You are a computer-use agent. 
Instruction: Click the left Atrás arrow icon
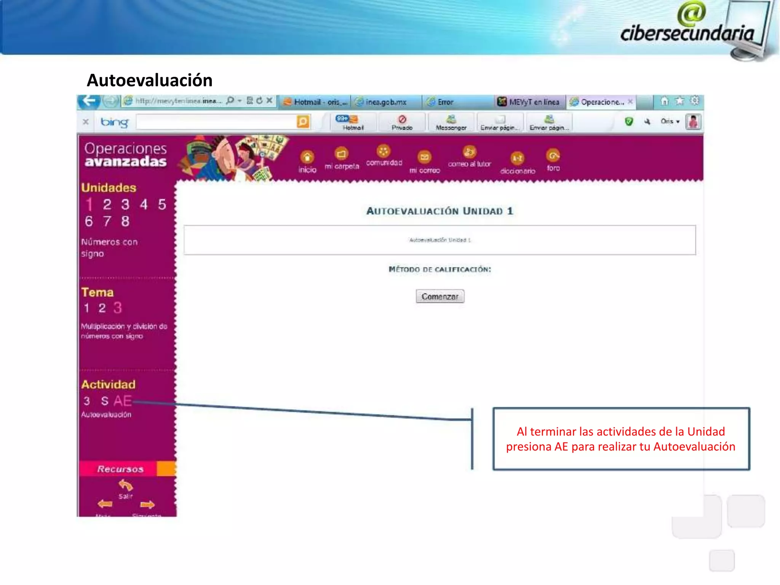(x=105, y=504)
